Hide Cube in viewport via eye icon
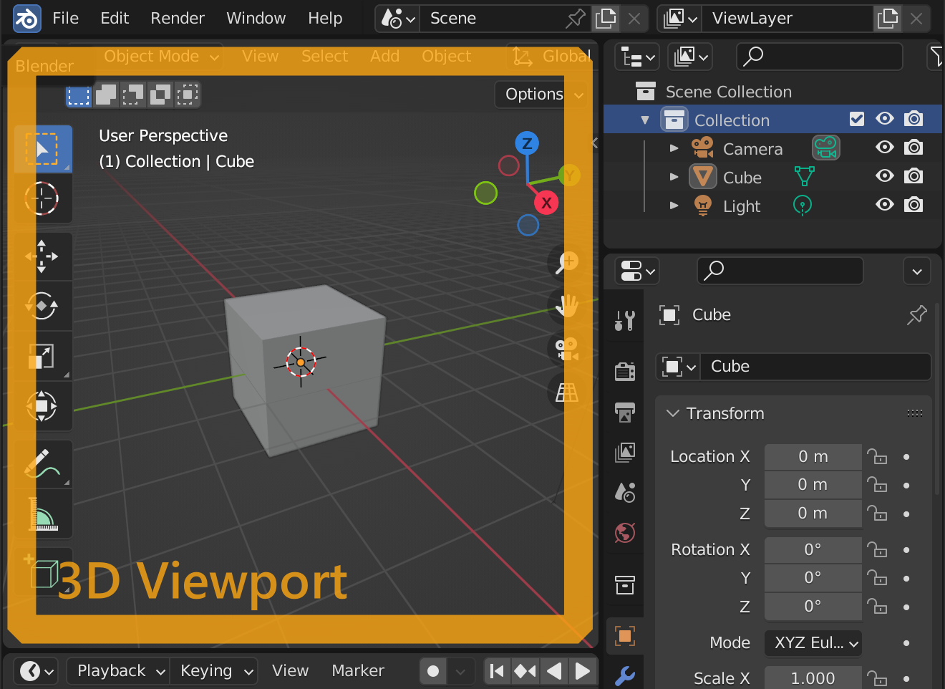The height and width of the screenshot is (689, 945). [885, 176]
